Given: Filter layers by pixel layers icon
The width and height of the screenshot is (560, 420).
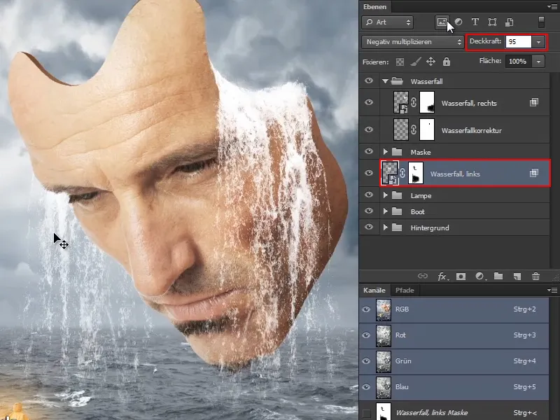Looking at the screenshot, I should 442,22.
